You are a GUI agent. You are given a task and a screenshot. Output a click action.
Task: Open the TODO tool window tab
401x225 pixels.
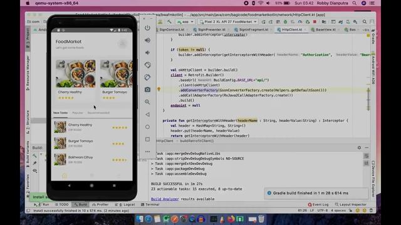click(62, 204)
